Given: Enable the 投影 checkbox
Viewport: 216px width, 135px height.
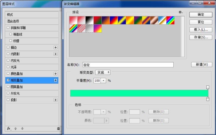Looking at the screenshot, I should 8,100.
